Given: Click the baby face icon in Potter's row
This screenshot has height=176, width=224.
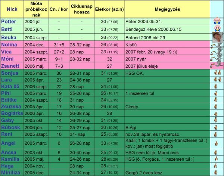Looking at the screenshot, I should coord(216,21).
